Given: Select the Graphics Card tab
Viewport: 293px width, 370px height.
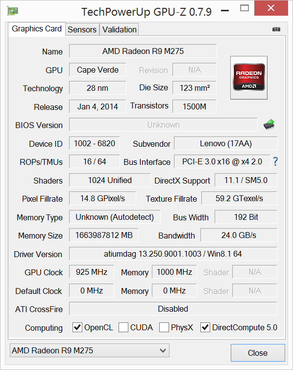Looking at the screenshot, I should 37,29.
